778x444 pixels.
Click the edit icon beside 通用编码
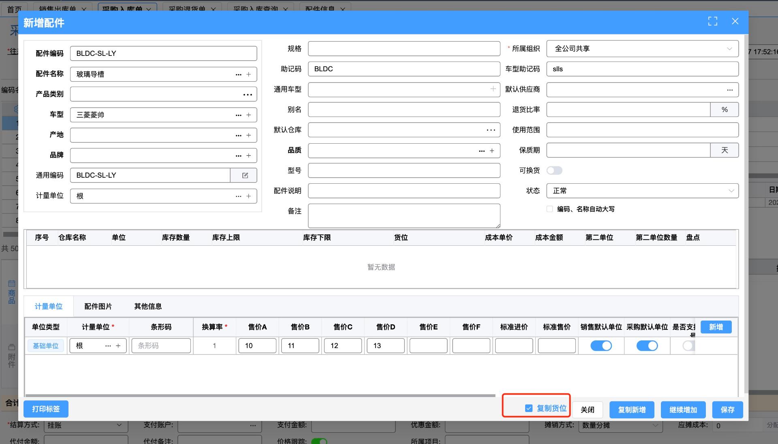point(245,175)
